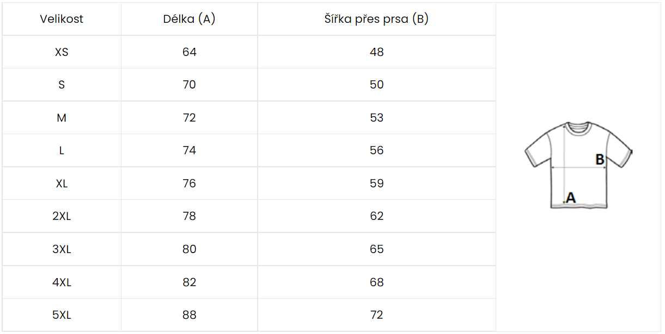Choose the M size cell
Image resolution: width=665 pixels, height=334 pixels.
(62, 118)
